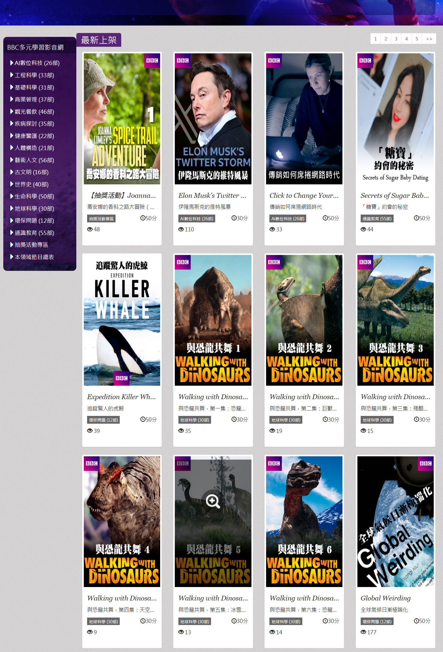Expand the AI數位科技 category arrow

(12, 63)
